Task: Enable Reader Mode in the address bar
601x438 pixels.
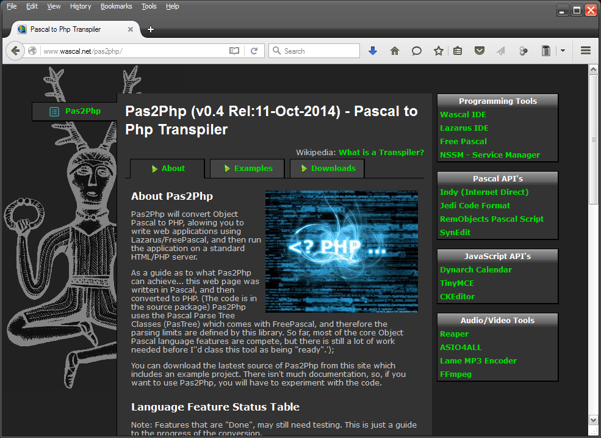Action: 234,51
